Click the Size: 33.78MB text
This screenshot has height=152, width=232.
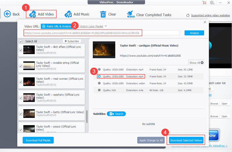click(185, 76)
